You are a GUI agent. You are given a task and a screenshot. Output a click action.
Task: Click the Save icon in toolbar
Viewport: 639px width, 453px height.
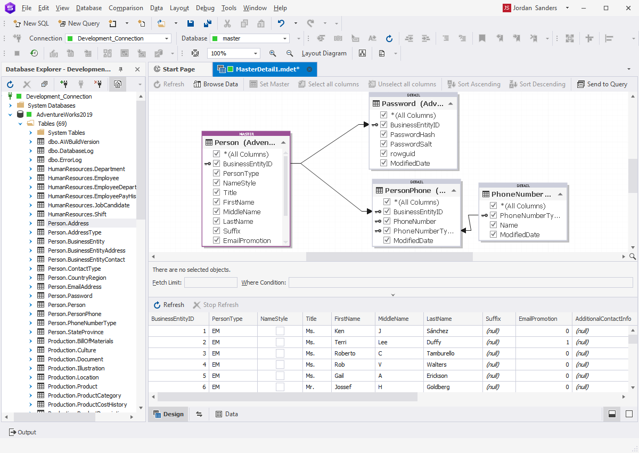[x=191, y=23]
